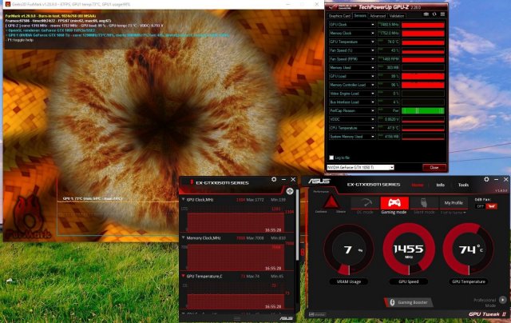Click CPU Temperature 47.9 °C value
The width and height of the screenshot is (511, 323).
click(389, 128)
